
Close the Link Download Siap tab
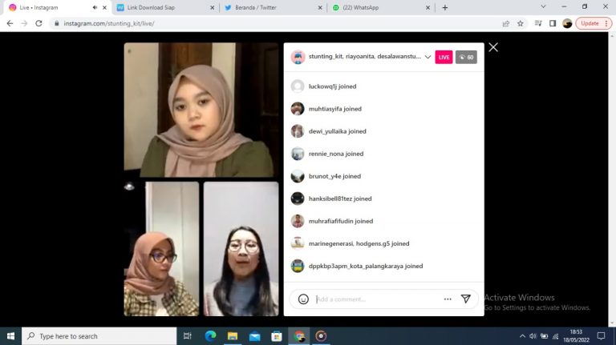click(213, 7)
